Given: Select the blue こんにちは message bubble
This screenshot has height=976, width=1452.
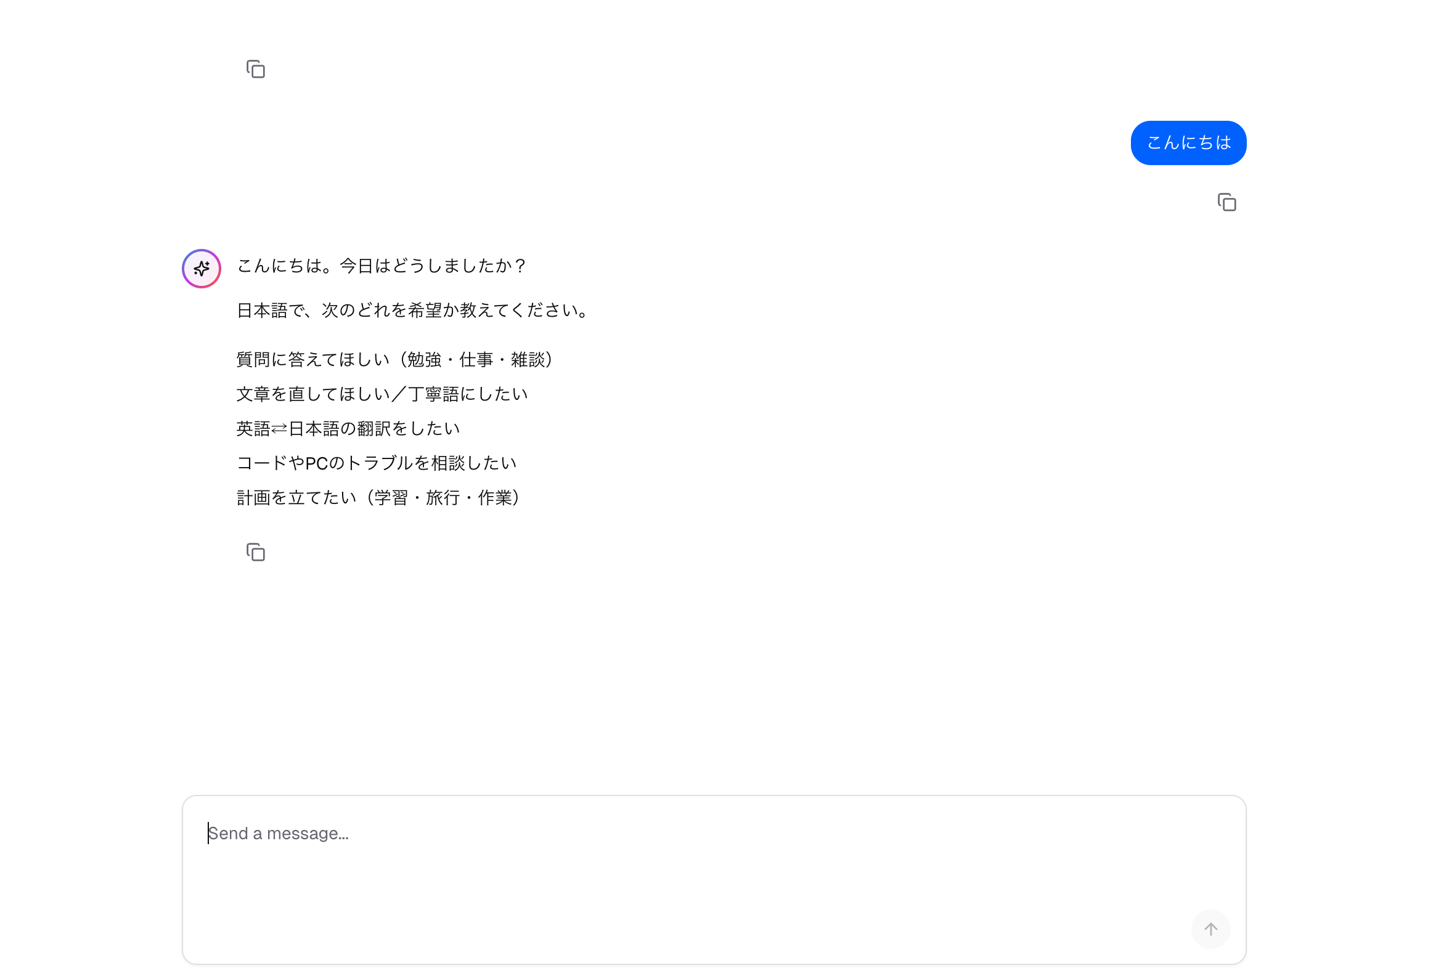Looking at the screenshot, I should 1188,142.
